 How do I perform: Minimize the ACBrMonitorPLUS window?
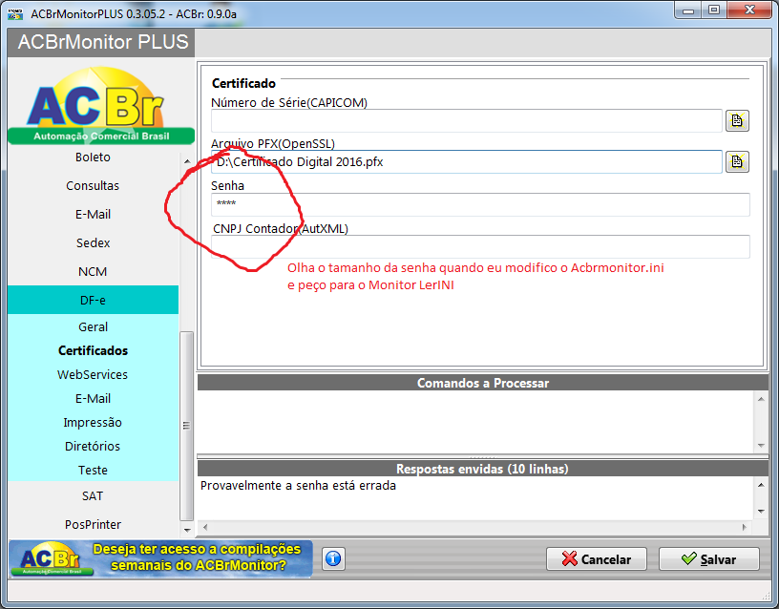(688, 10)
